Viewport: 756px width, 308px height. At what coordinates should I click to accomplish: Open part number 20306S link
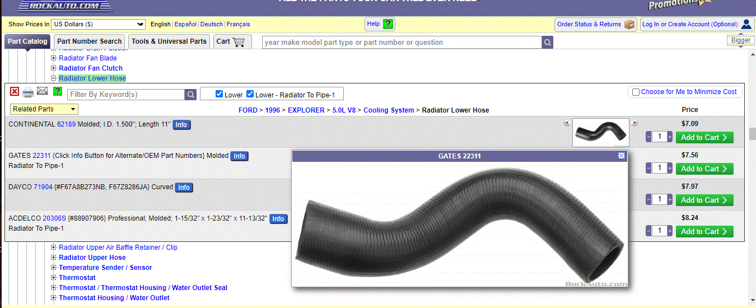click(x=54, y=218)
